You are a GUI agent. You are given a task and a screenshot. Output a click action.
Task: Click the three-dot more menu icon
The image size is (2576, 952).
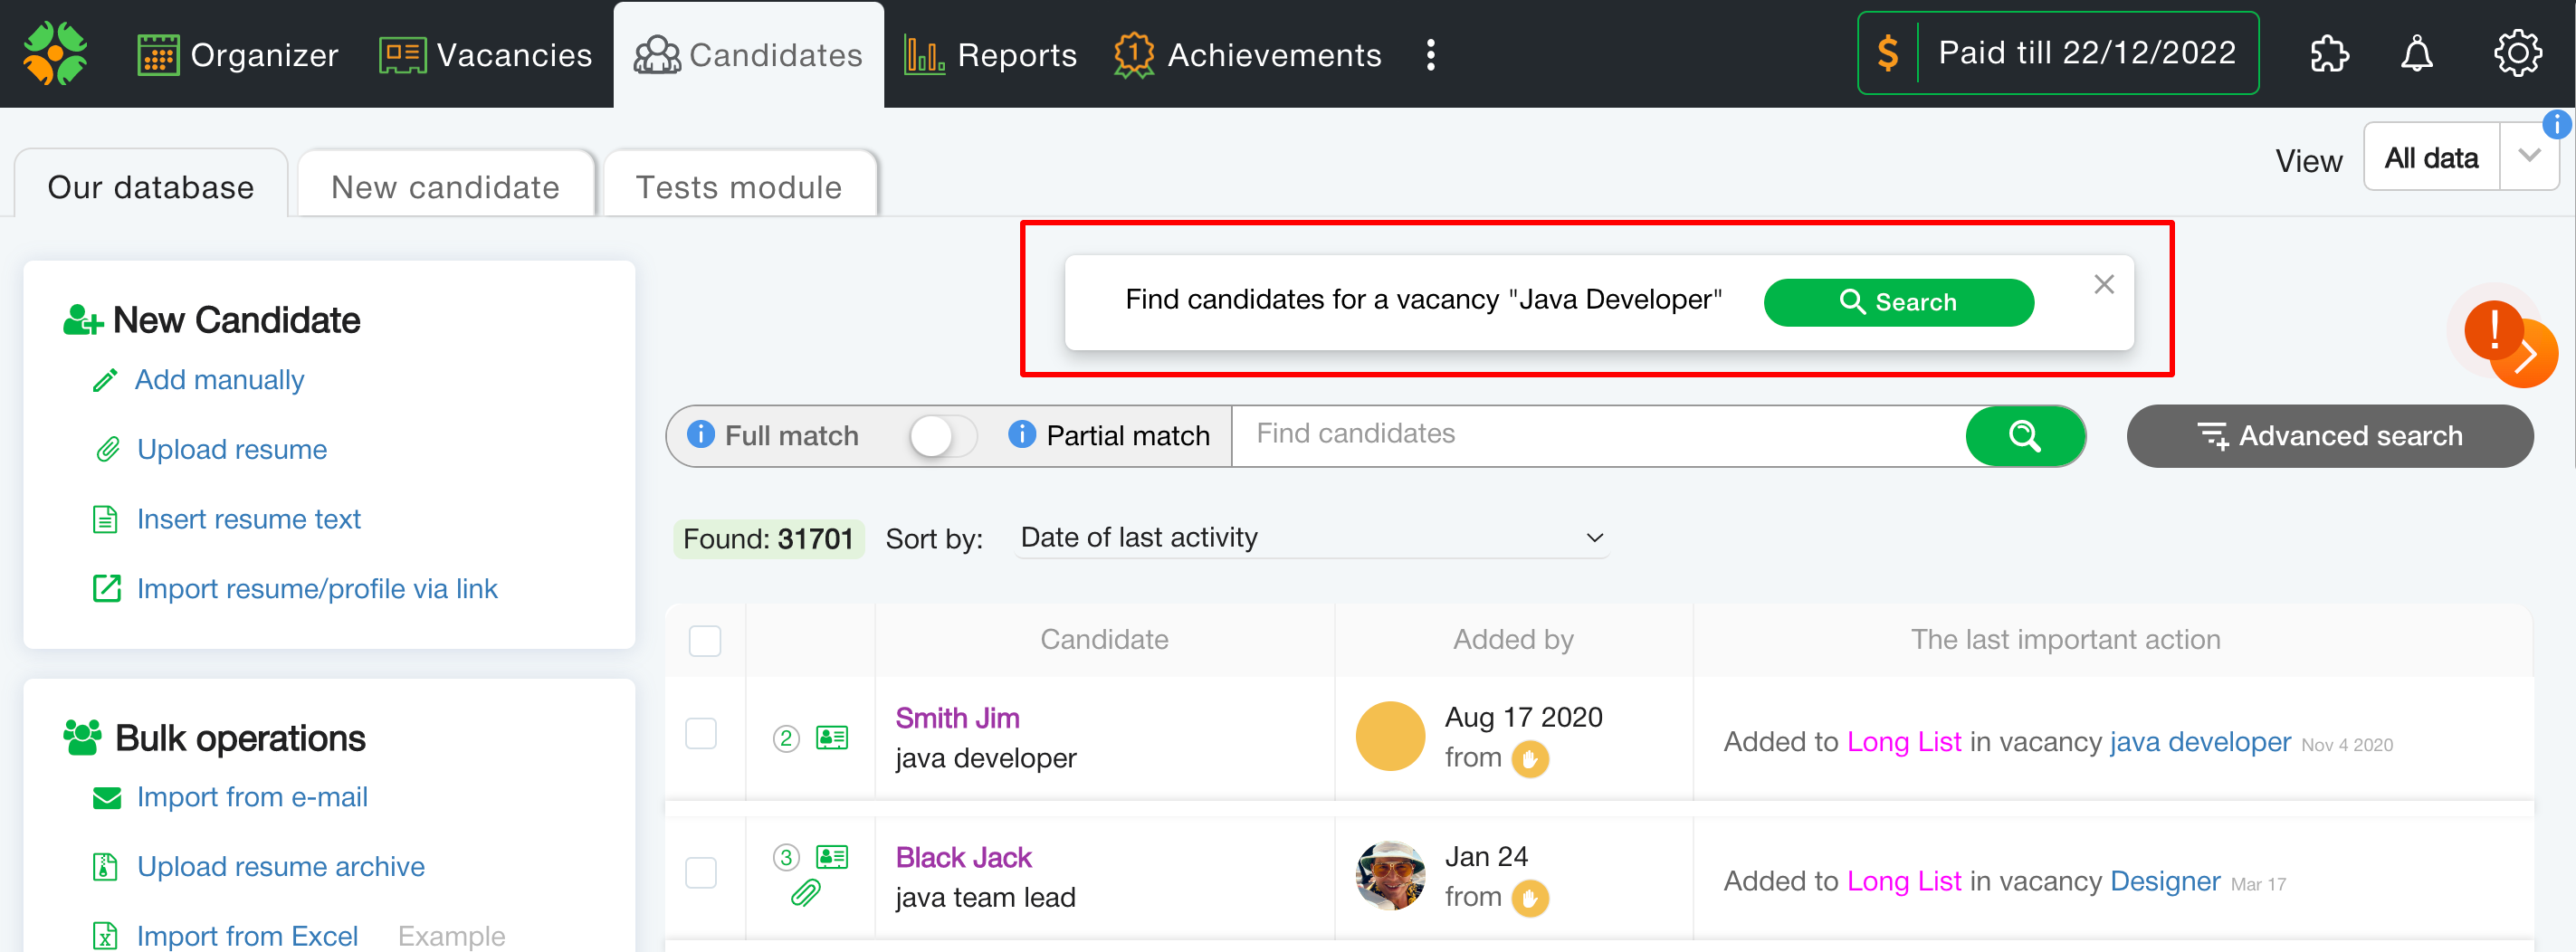[1430, 55]
